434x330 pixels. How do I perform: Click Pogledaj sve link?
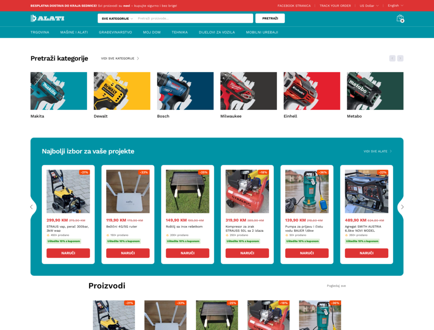coord(336,286)
